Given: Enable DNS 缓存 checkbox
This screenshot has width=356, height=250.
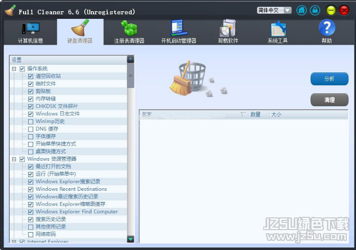Looking at the screenshot, I should pyautogui.click(x=31, y=129).
